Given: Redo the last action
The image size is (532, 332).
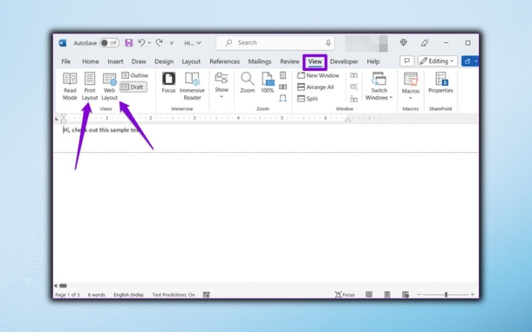Looking at the screenshot, I should click(x=159, y=42).
